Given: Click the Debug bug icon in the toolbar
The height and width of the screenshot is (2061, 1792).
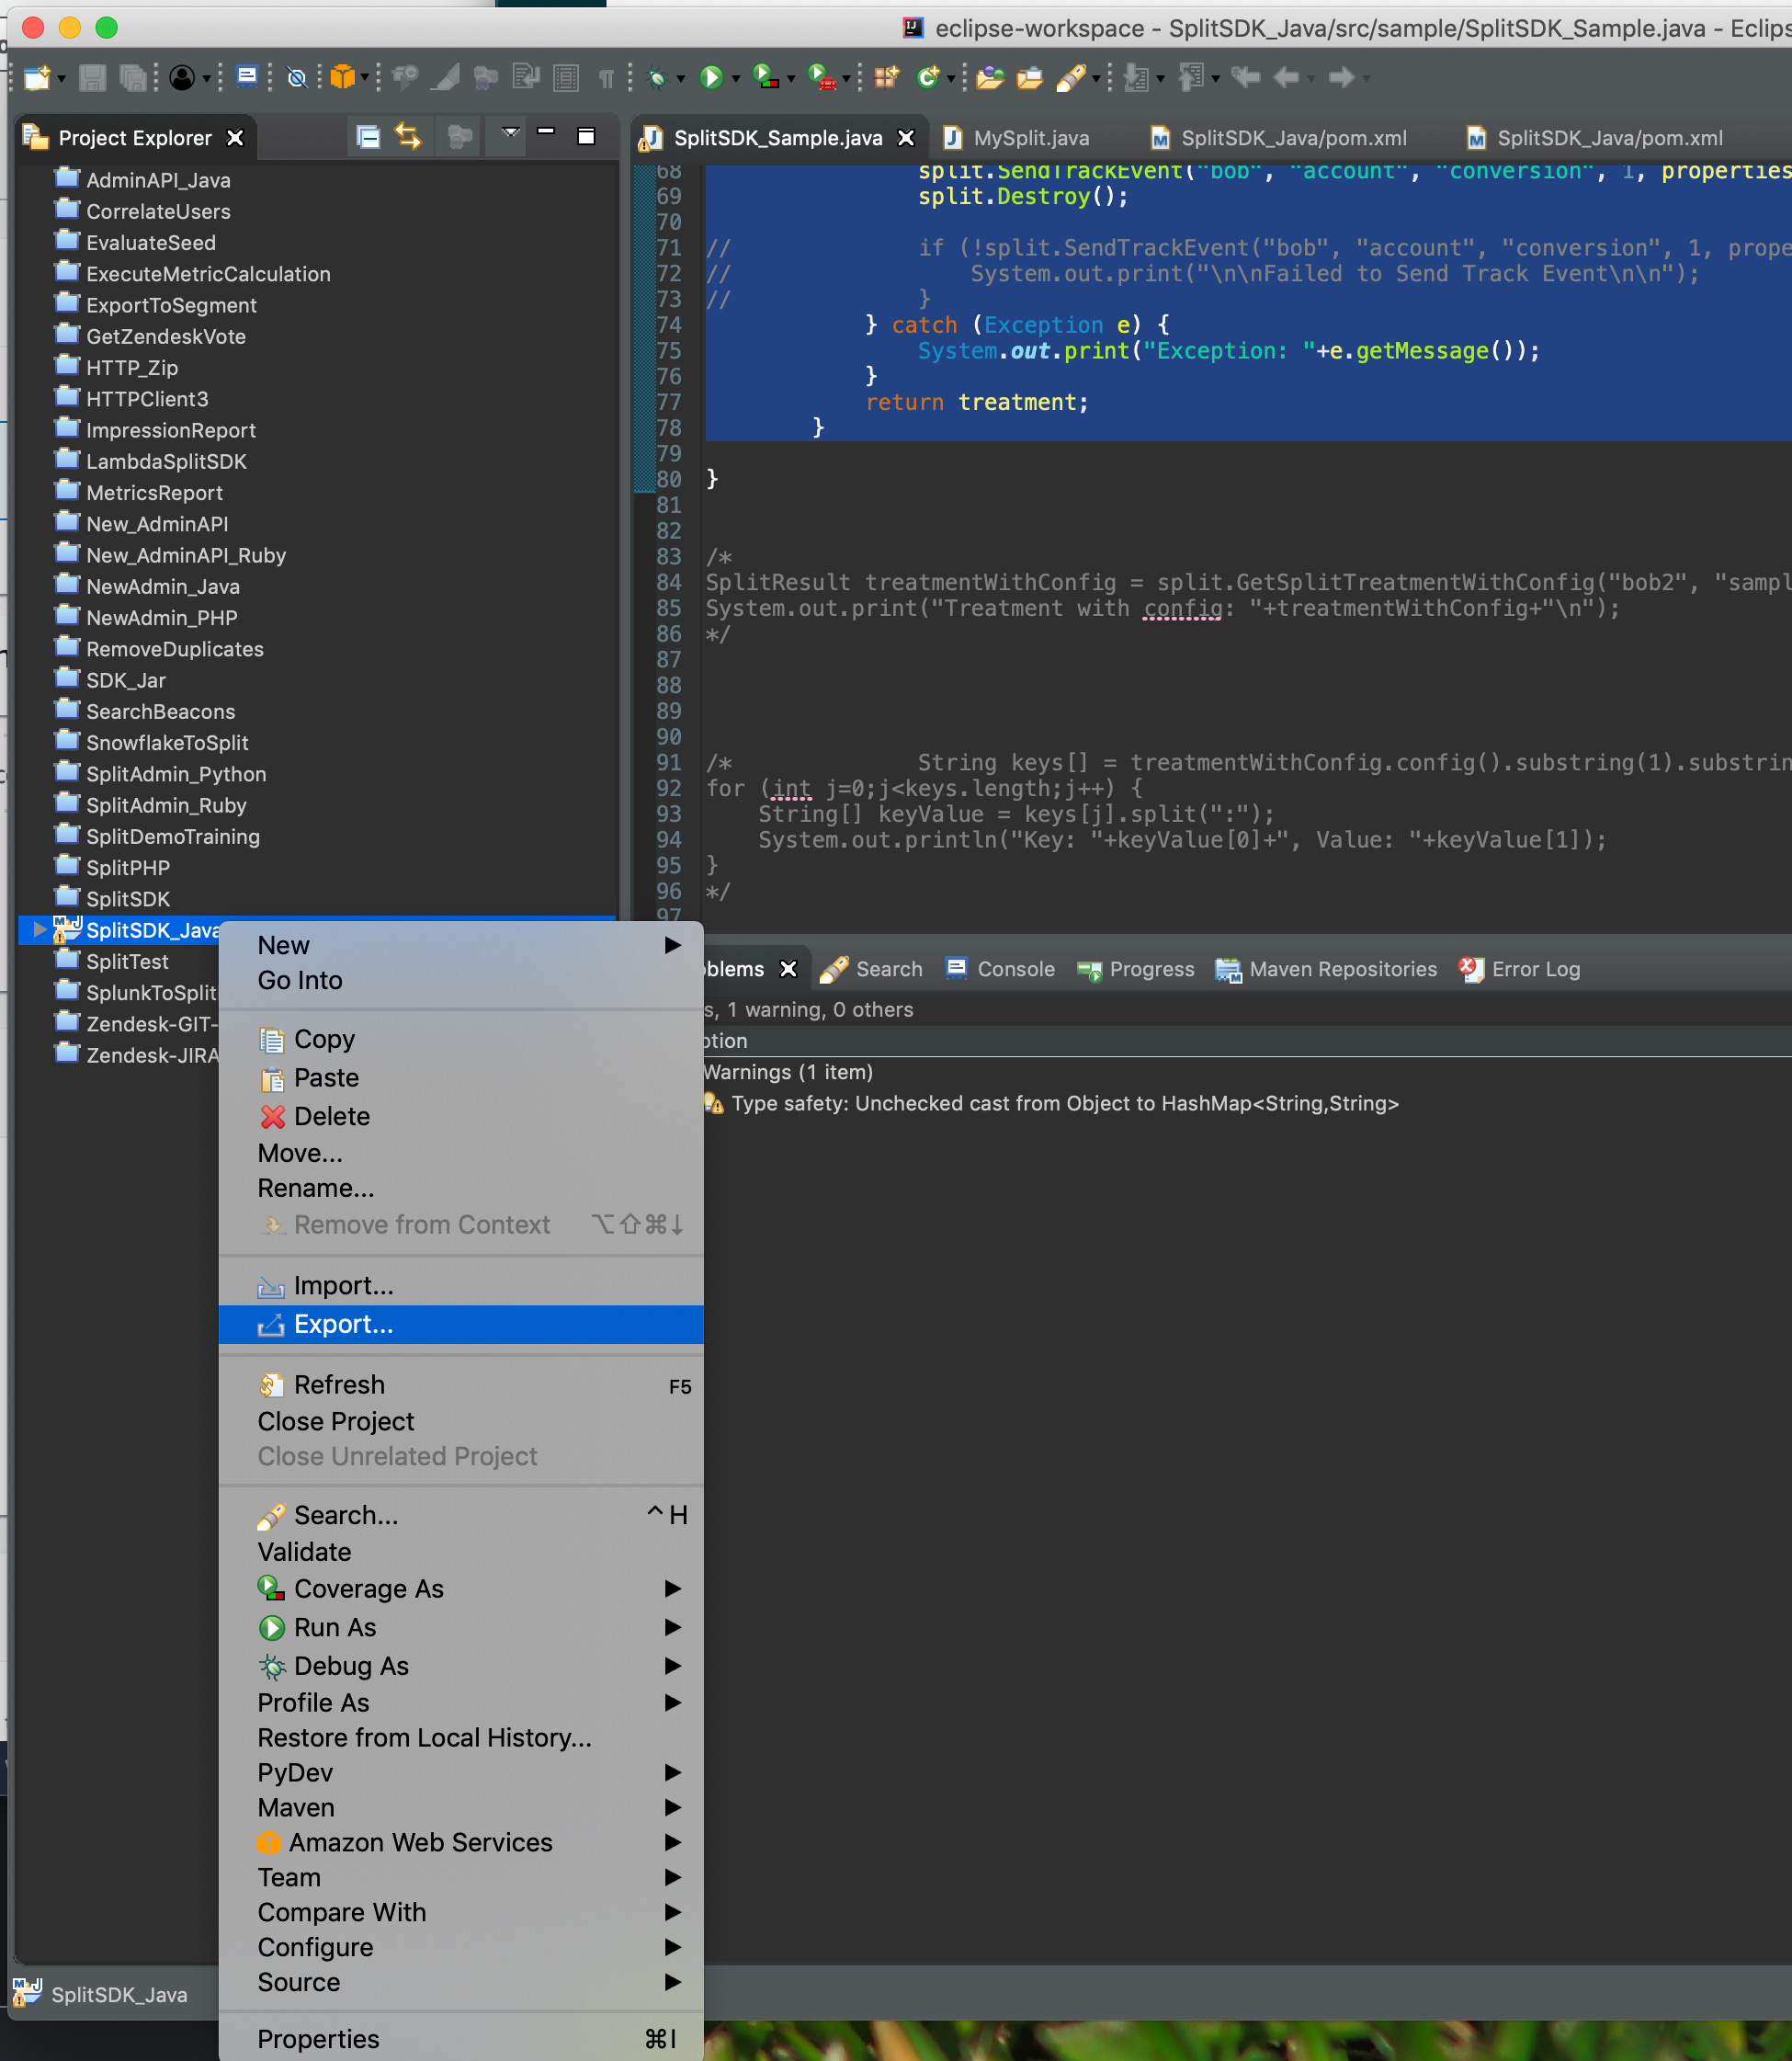Looking at the screenshot, I should [x=657, y=77].
